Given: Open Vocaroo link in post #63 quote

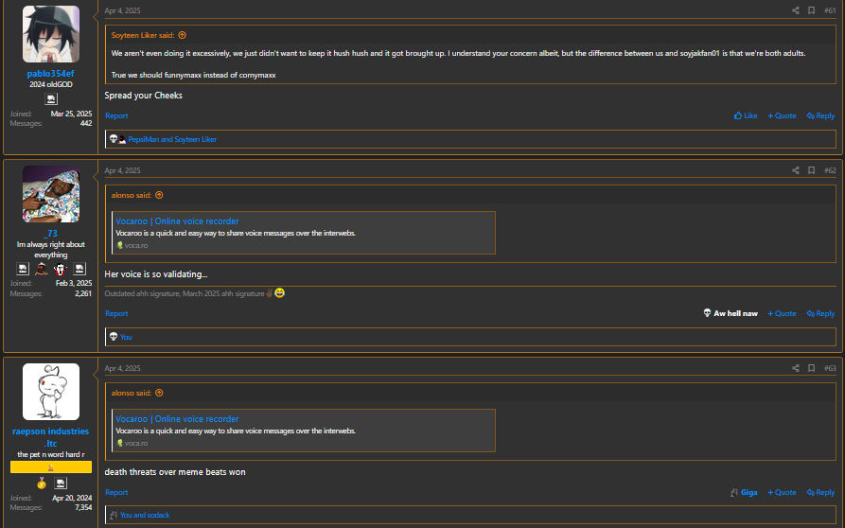Looking at the screenshot, I should click(x=177, y=418).
